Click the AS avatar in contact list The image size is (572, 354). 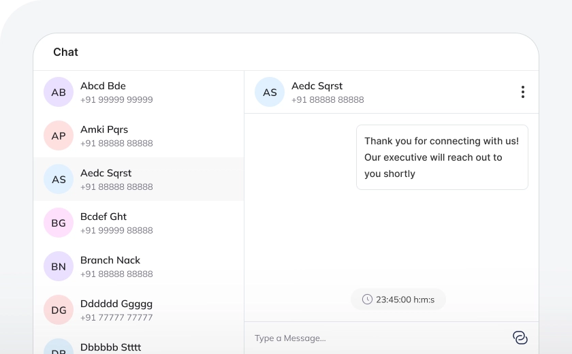click(59, 179)
